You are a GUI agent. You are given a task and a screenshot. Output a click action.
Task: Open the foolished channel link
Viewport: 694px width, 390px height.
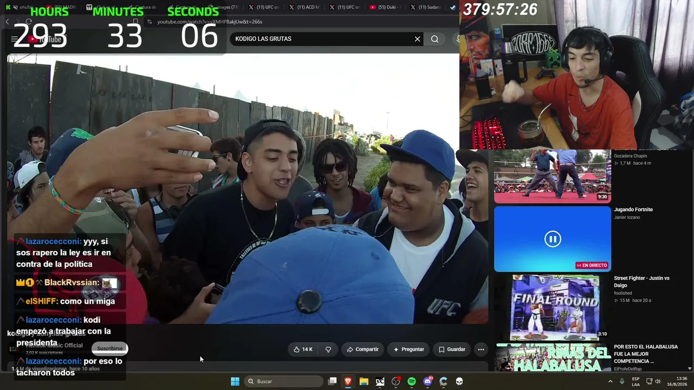click(623, 293)
